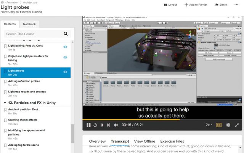Open Object and light parameters for baking

(28, 58)
